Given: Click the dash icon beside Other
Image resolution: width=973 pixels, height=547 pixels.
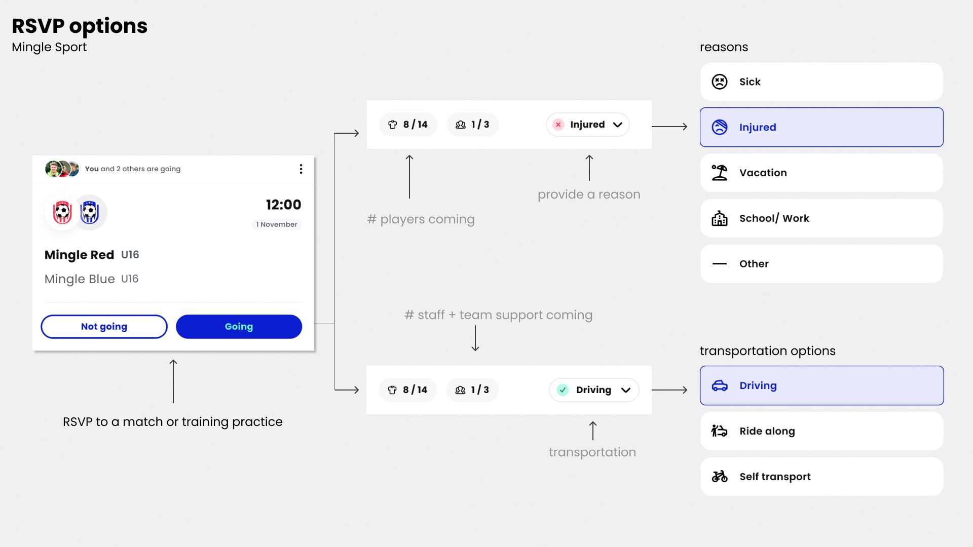Looking at the screenshot, I should point(720,264).
